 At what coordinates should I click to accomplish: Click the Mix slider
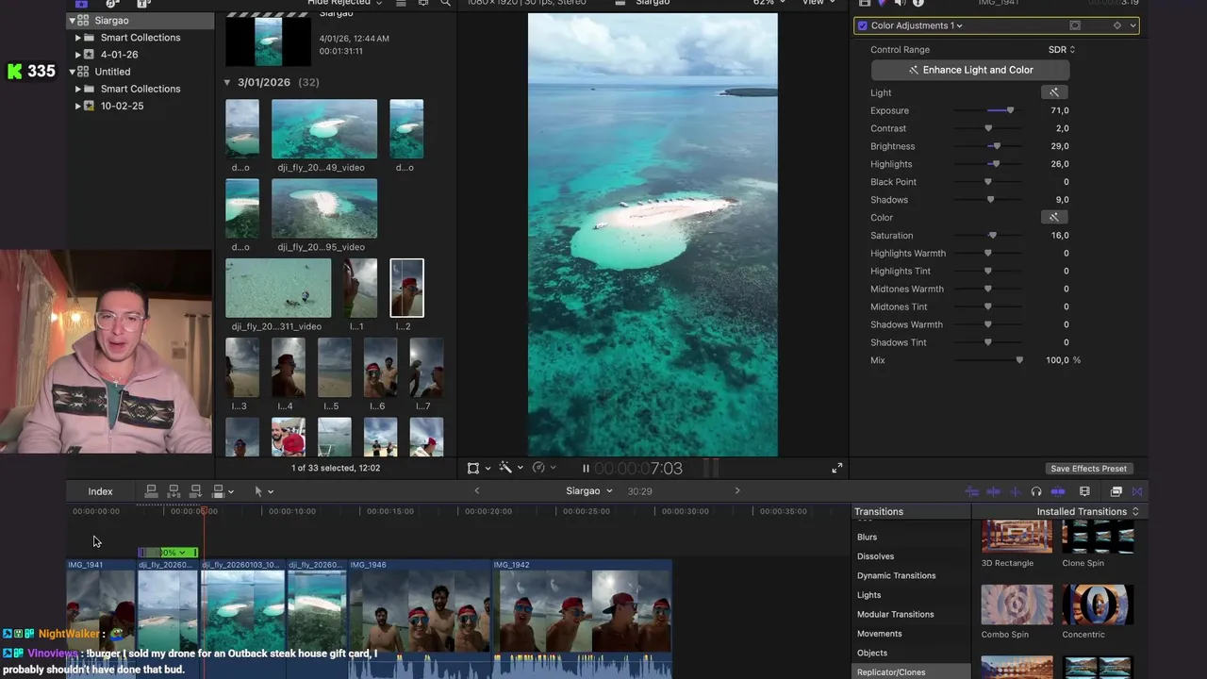point(987,360)
